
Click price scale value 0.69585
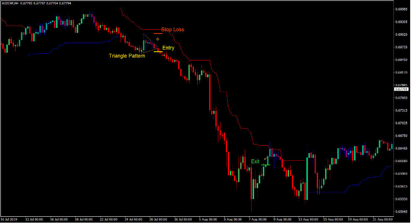click(x=401, y=9)
